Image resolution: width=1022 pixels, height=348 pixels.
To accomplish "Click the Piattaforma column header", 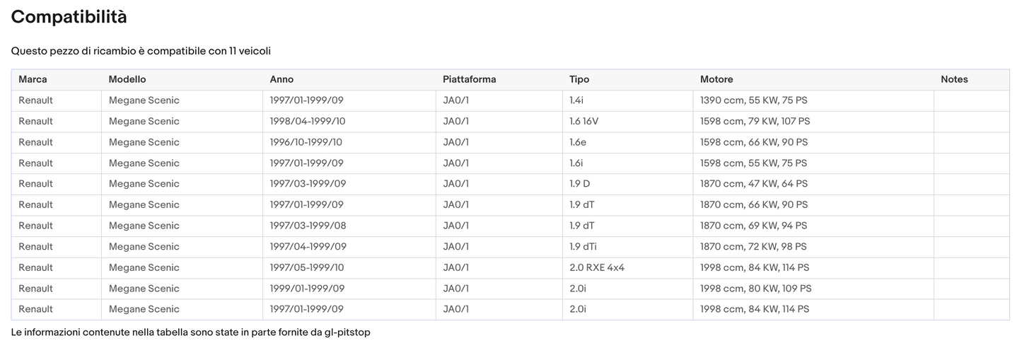I will pos(469,79).
